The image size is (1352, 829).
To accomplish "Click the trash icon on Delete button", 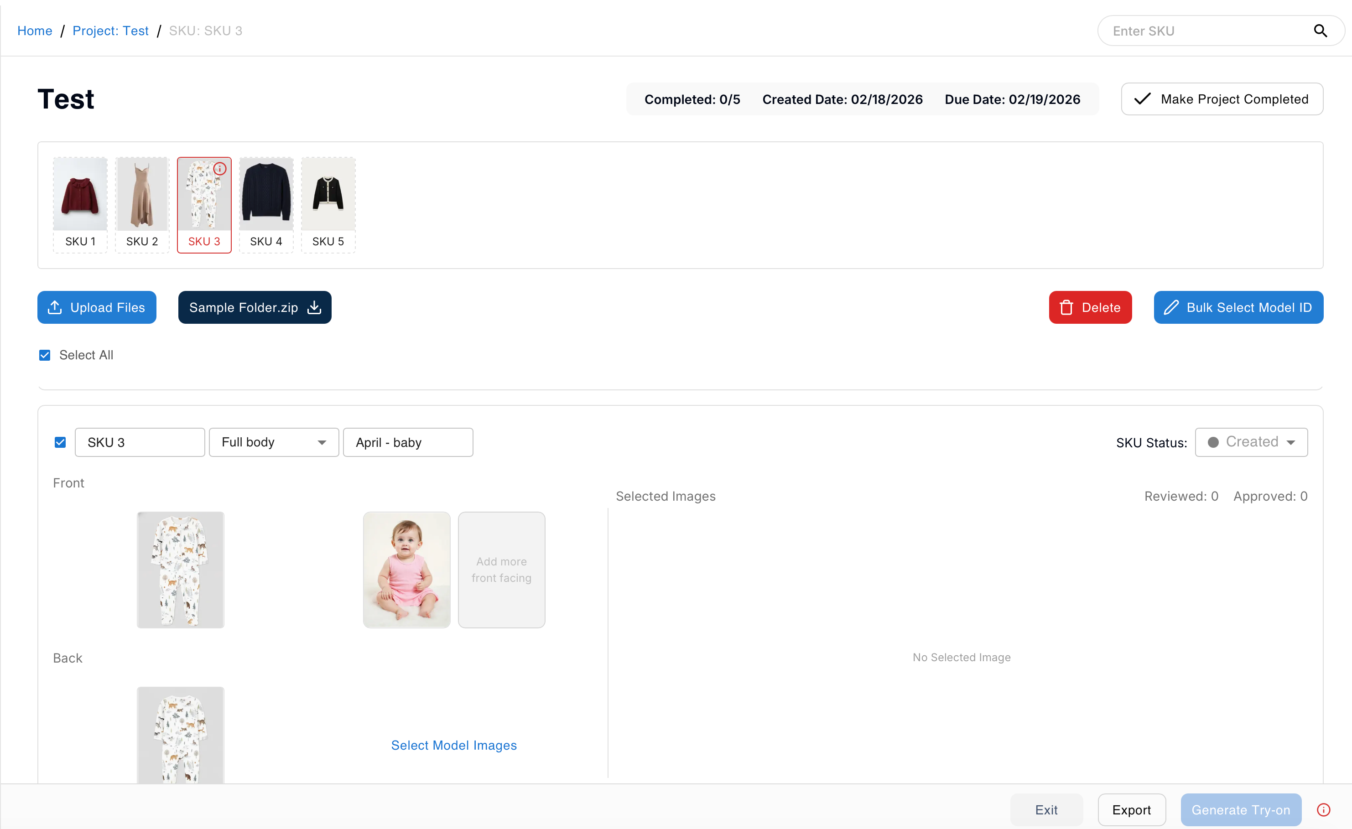I will pyautogui.click(x=1066, y=307).
